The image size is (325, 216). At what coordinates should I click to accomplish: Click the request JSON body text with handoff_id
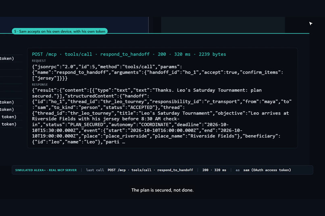158,72
